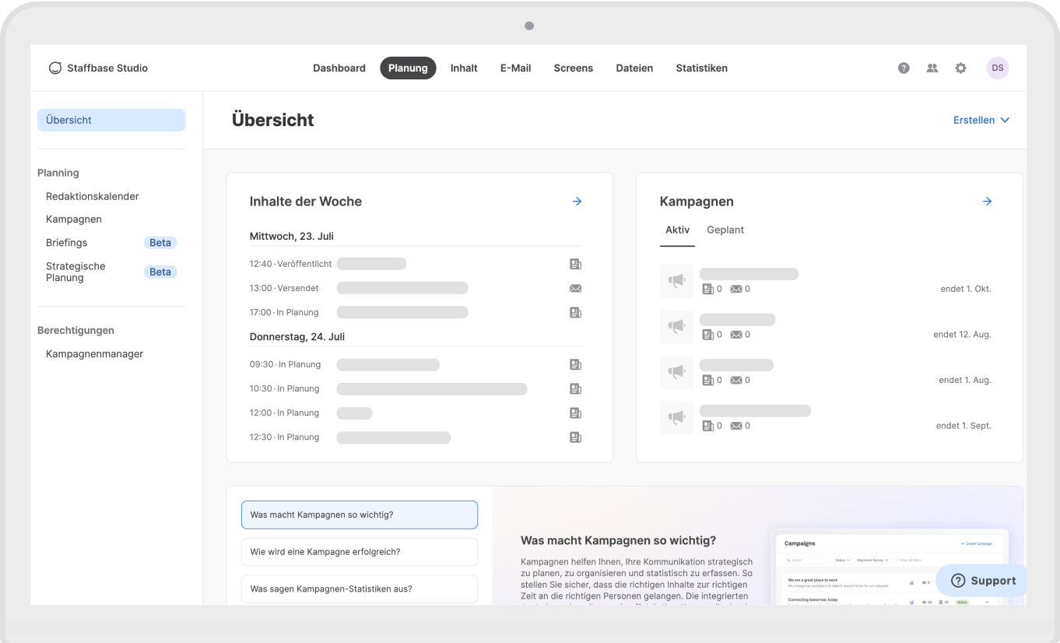Screen dimensions: 1060x643
Task: Click 'endet 1. Okt.' campaign date
Action: (966, 289)
